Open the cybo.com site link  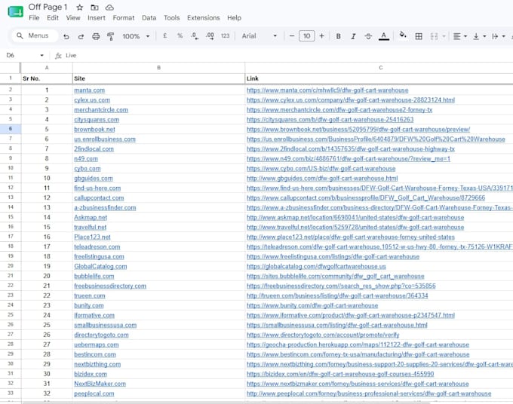point(87,169)
